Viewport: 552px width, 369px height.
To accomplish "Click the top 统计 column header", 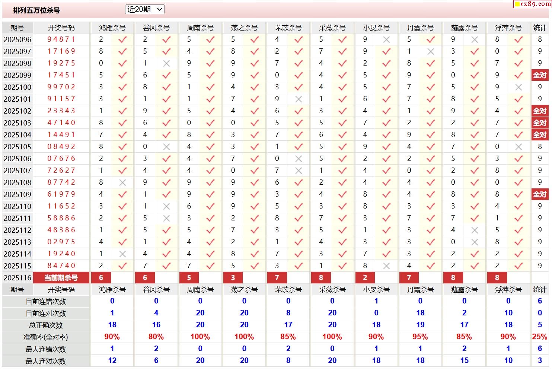I will click(539, 28).
